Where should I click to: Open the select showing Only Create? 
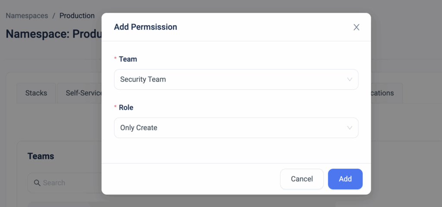pos(236,128)
